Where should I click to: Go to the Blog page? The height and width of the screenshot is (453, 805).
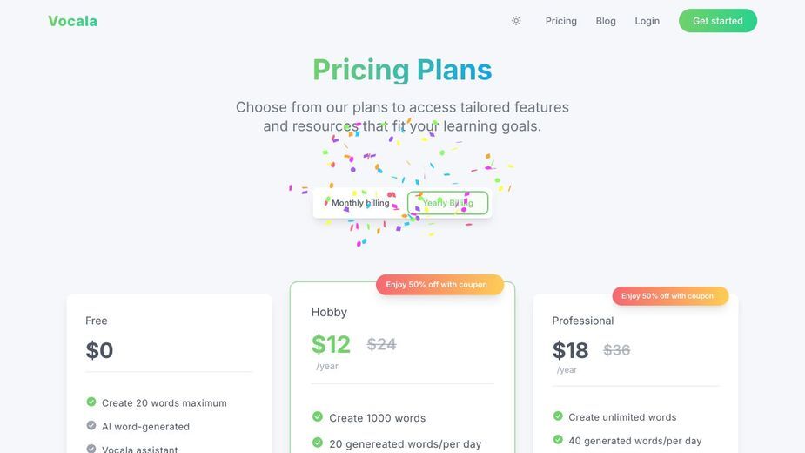(x=606, y=21)
